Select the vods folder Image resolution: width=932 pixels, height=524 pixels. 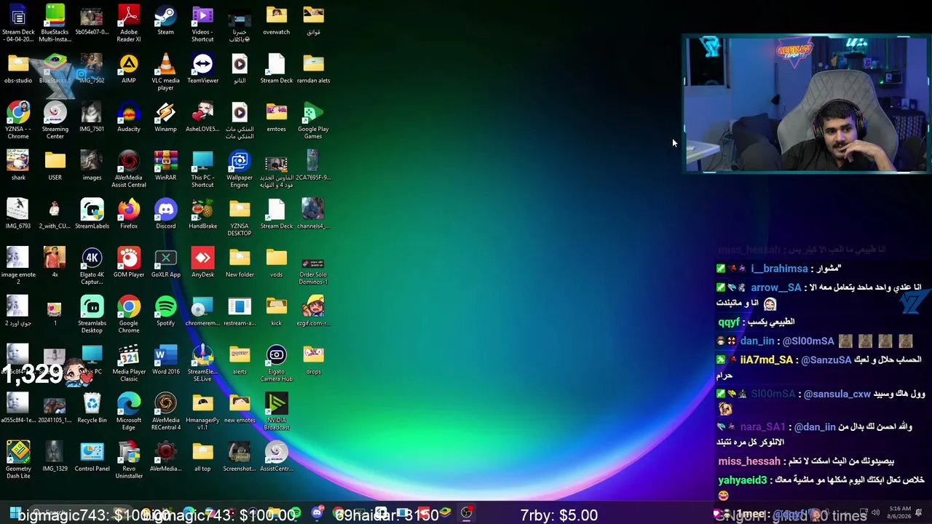point(276,263)
